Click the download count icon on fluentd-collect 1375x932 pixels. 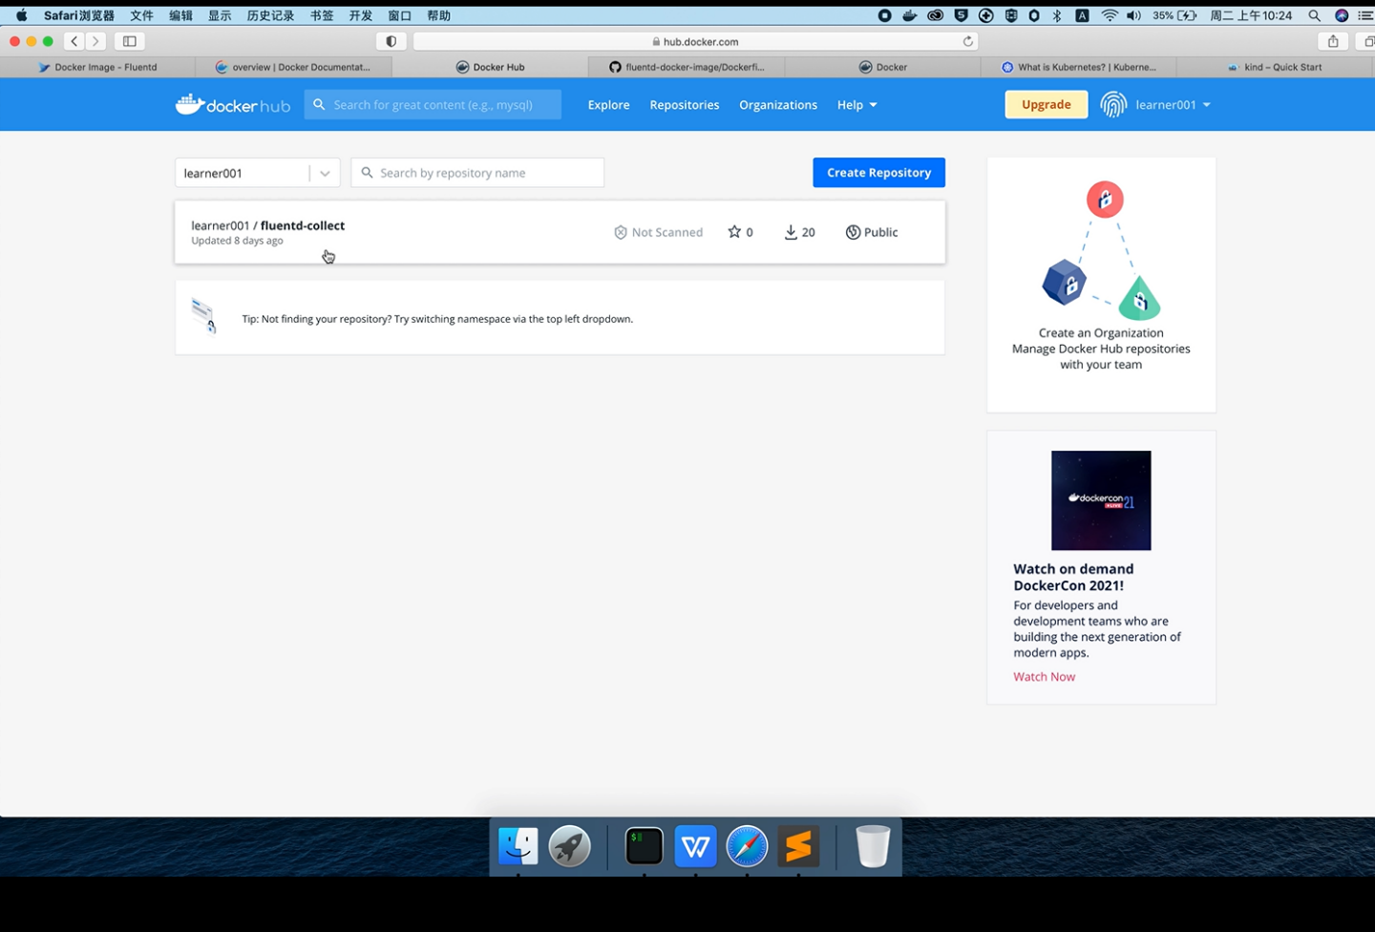791,232
